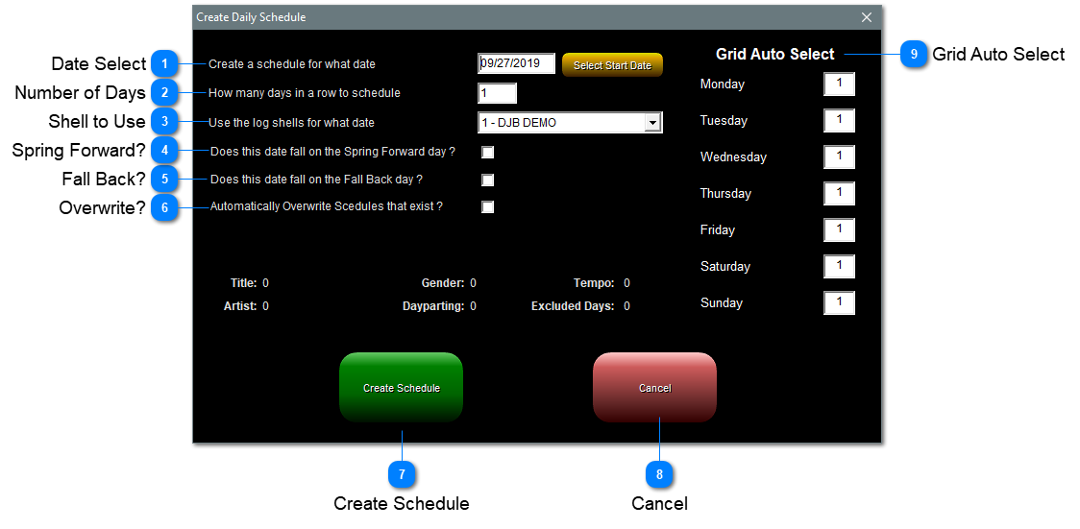Click the Sunday grid number field
Screen dimensions: 1080x529
(839, 302)
